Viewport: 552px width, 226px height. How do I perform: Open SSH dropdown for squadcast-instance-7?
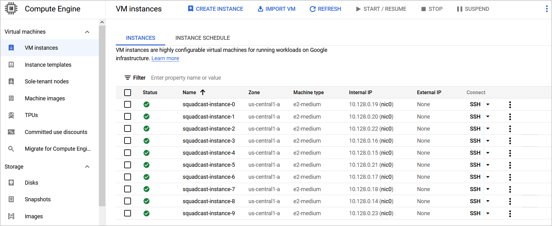click(488, 189)
